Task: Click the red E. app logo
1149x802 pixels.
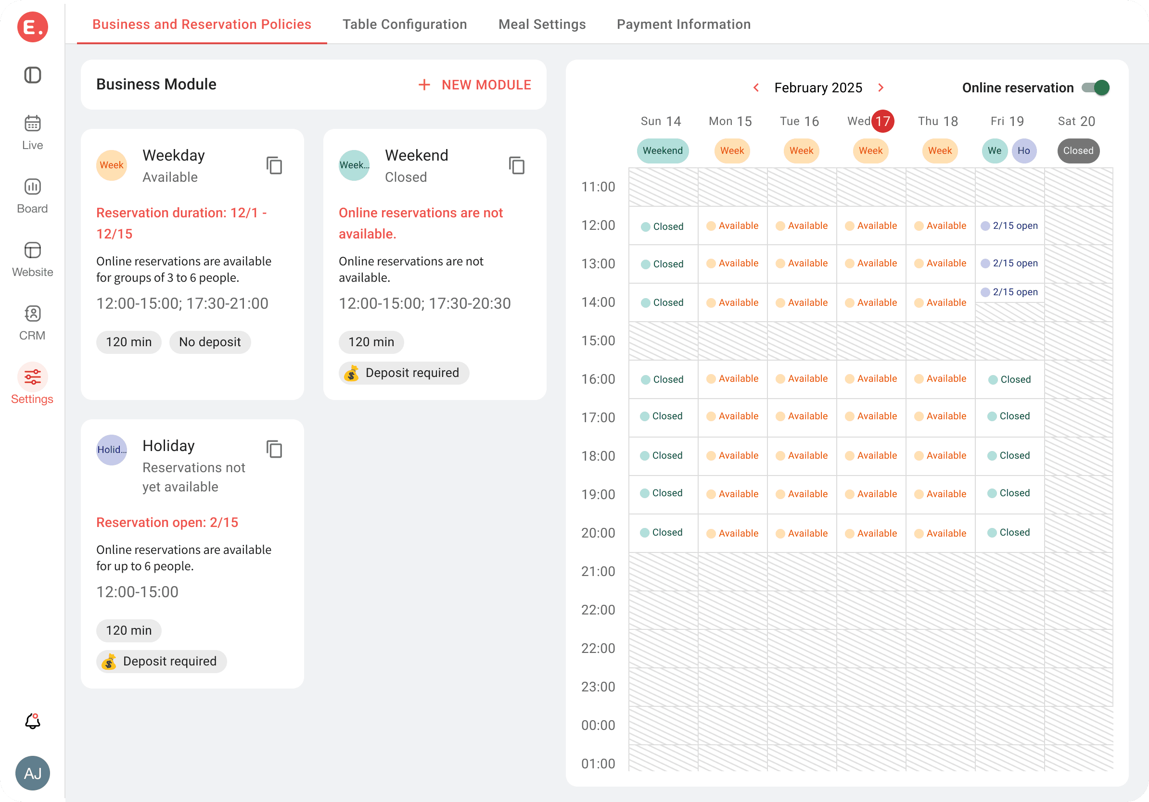Action: click(33, 26)
